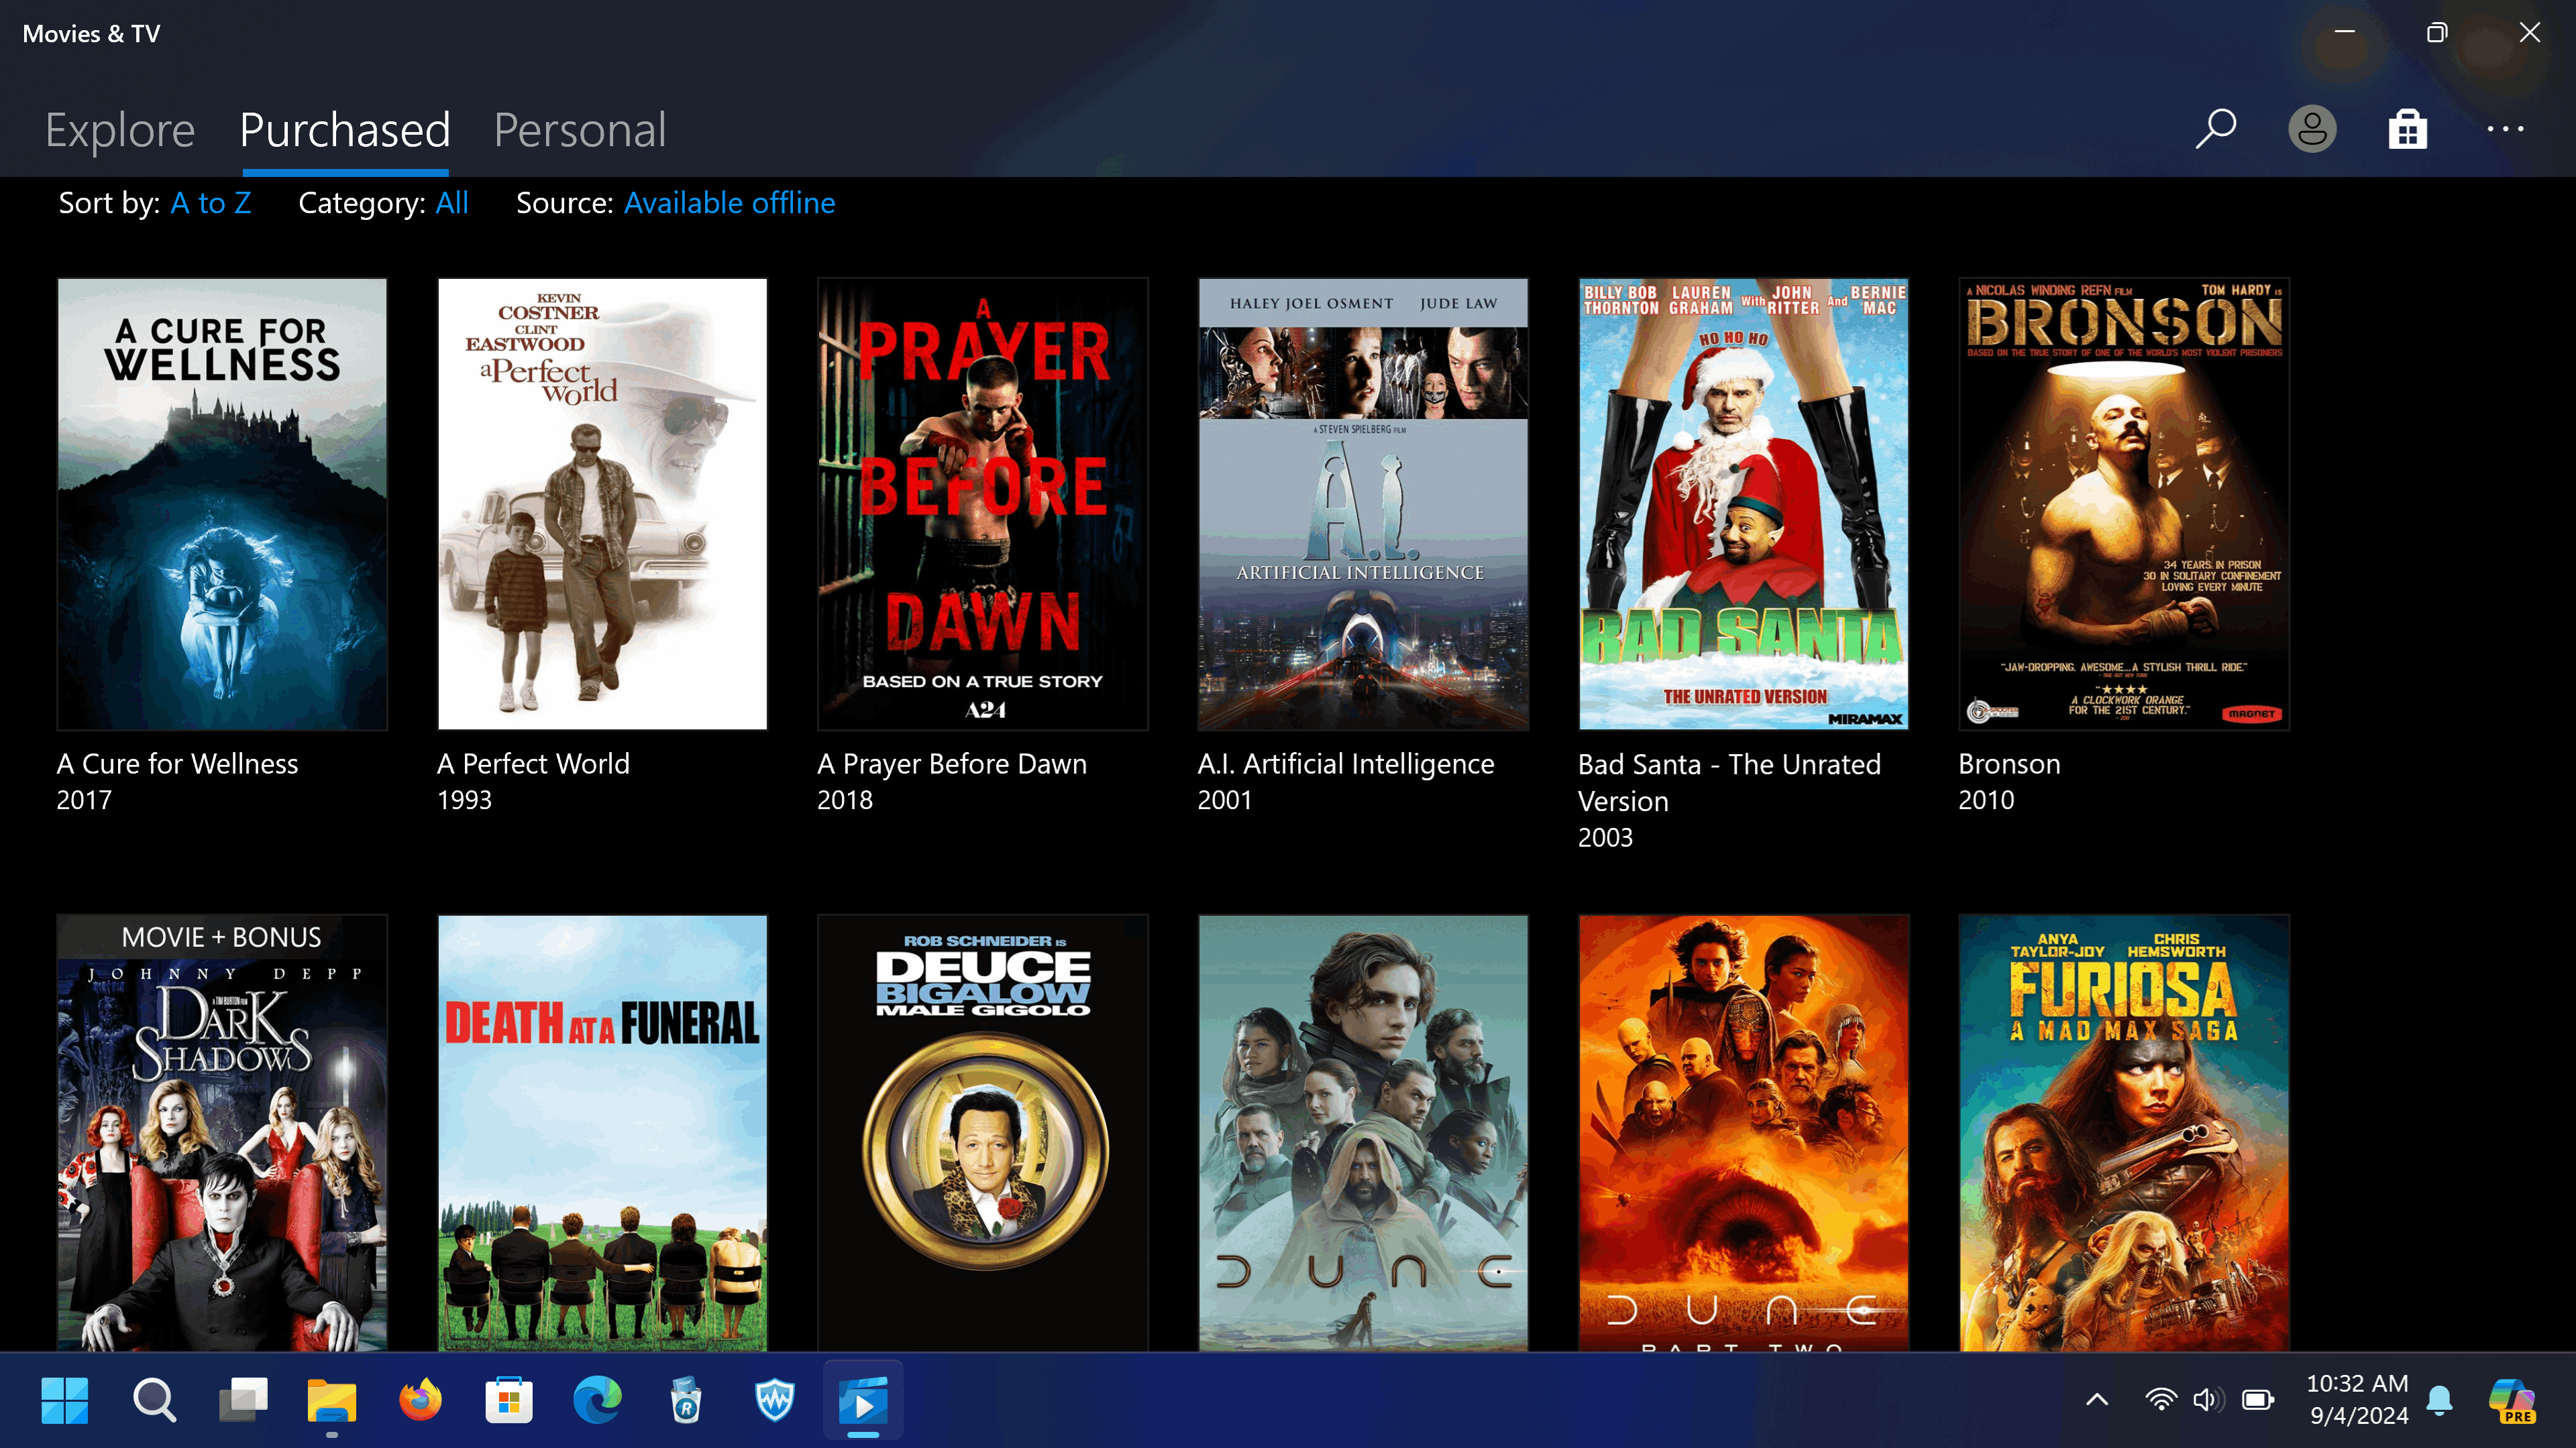
Task: Switch to the Explore tab
Action: (x=120, y=131)
